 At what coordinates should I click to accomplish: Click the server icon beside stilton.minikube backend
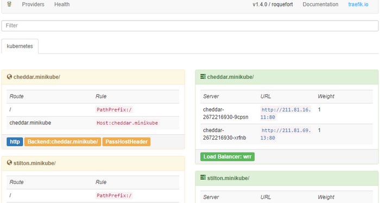coord(203,178)
